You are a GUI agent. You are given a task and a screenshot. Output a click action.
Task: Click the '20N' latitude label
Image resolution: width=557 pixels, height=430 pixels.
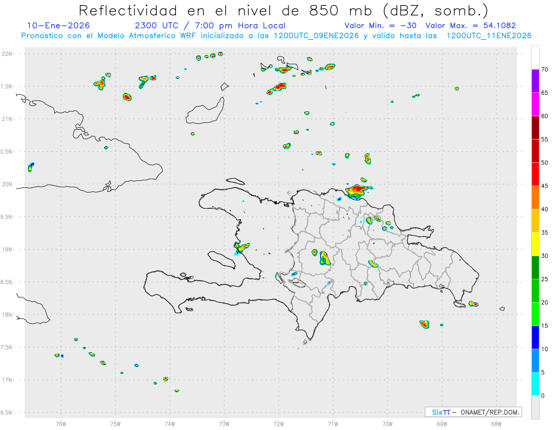click(8, 184)
